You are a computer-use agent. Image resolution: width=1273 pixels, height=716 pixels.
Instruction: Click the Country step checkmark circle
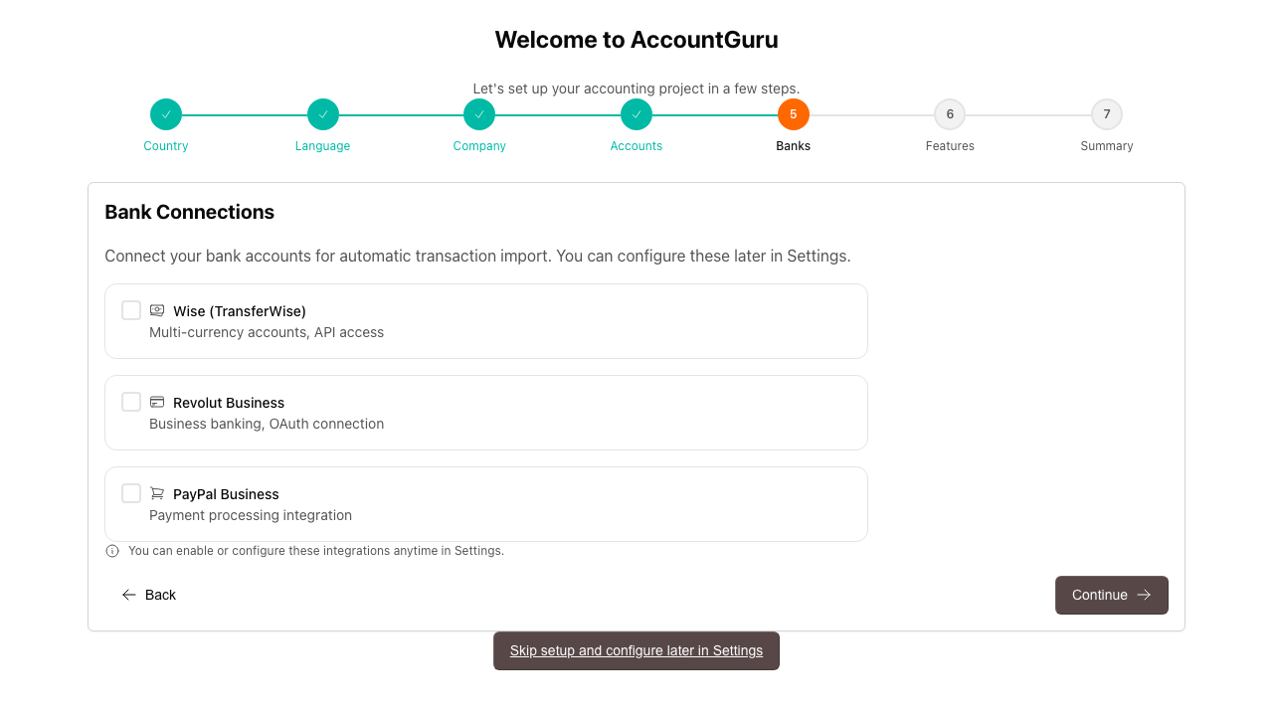[166, 114]
